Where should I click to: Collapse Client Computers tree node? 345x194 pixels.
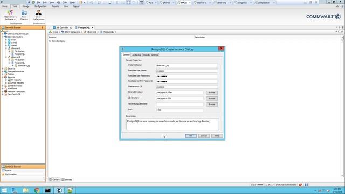point(3,37)
